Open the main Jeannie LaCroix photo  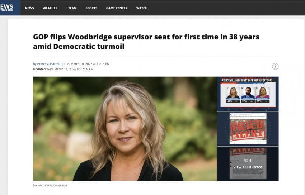[125, 129]
